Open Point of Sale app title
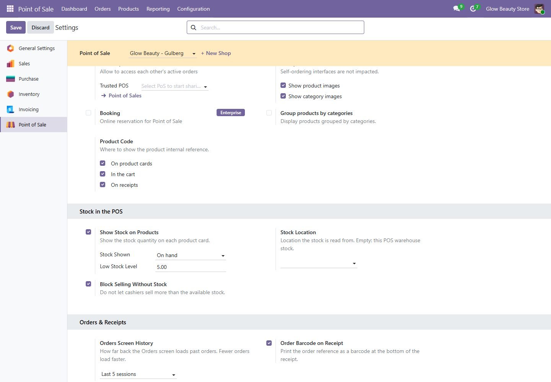 tap(36, 9)
